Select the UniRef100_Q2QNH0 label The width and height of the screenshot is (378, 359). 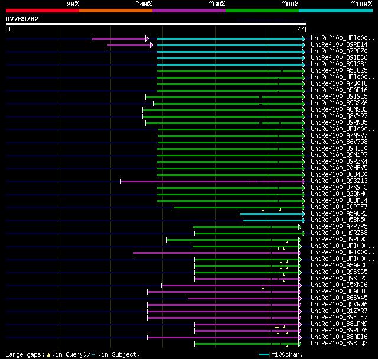tap(339, 194)
